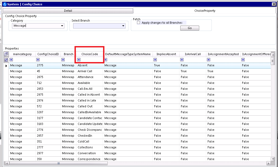
Task: Click the vertical scrollbar's up arrow
Action: 273,55
